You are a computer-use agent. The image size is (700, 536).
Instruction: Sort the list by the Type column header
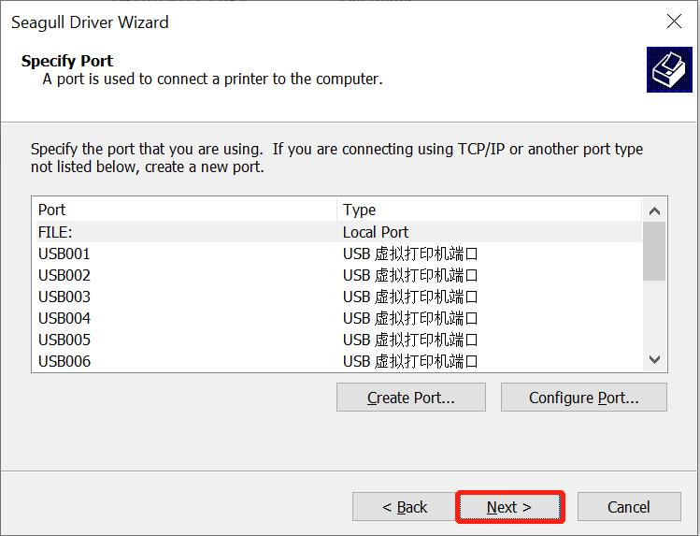[x=490, y=210]
